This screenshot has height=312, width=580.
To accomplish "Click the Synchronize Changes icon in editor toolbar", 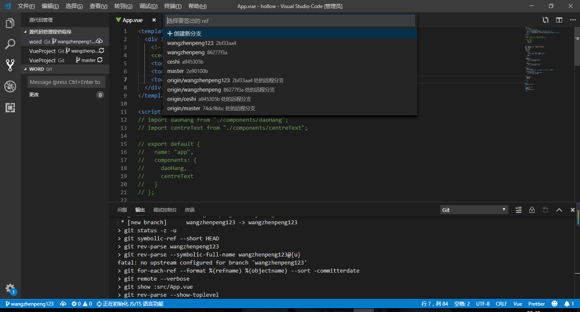I will 545,19.
